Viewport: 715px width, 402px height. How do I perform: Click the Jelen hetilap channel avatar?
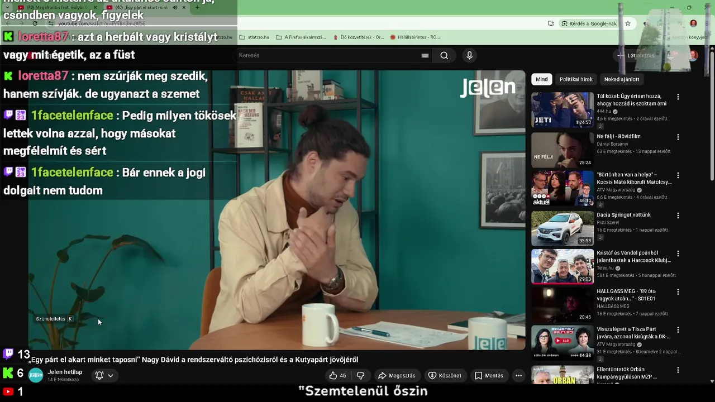(36, 376)
